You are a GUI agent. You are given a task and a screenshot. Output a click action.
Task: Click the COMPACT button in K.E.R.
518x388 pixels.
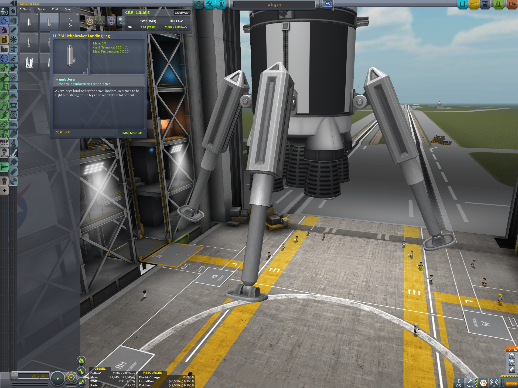pyautogui.click(x=182, y=13)
